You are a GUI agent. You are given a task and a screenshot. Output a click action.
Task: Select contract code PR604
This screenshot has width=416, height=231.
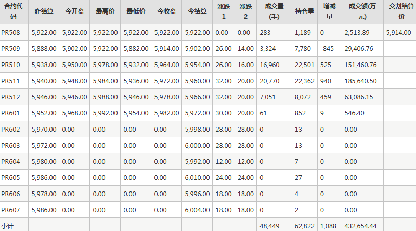pos(10,161)
